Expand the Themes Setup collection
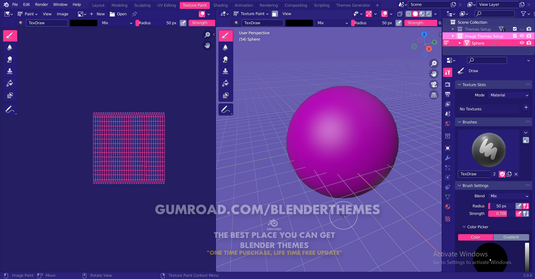 453,29
